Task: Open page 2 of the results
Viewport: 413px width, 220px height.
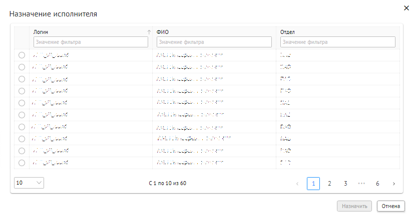Action: coord(329,184)
